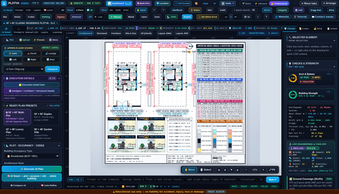Click the Generate AI Plan button
Image resolution: width=339 pixels, height=194 pixels.
click(x=32, y=169)
